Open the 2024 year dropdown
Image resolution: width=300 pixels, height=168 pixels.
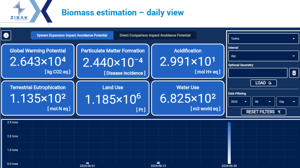click(x=239, y=102)
